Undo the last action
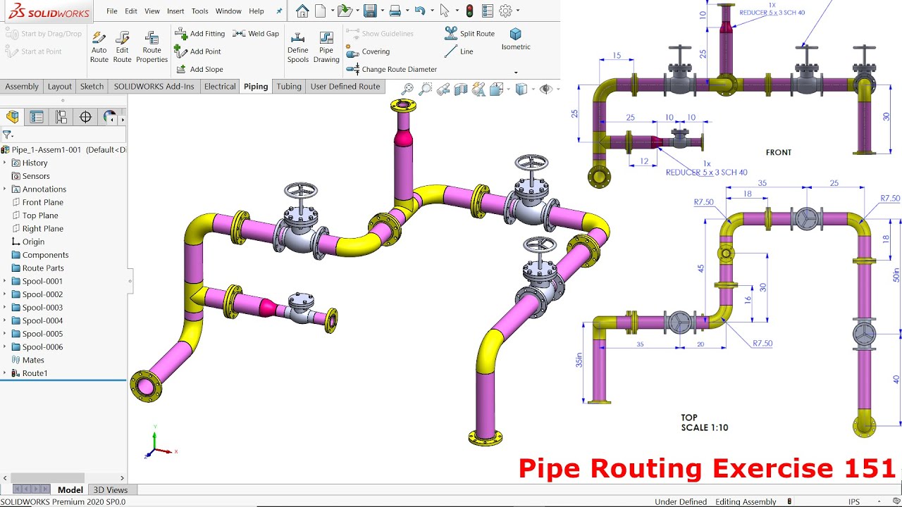The width and height of the screenshot is (902, 507). click(420, 11)
